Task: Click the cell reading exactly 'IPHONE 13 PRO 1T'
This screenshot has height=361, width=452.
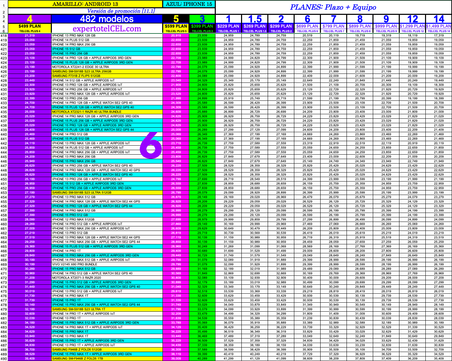Action: tap(107, 318)
